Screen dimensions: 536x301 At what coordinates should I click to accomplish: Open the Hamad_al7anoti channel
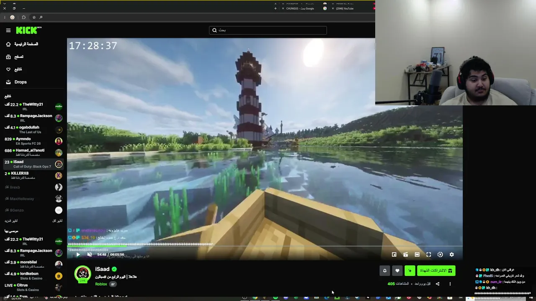[33, 152]
